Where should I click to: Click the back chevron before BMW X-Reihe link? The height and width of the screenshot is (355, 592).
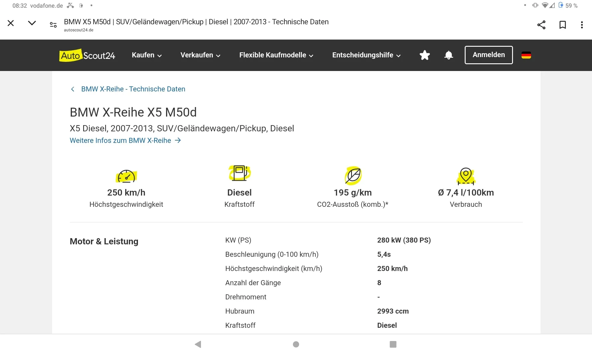pos(73,89)
